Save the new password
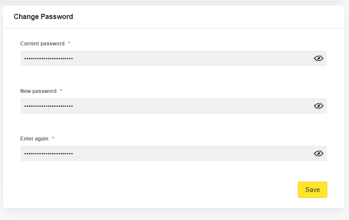The width and height of the screenshot is (349, 220). pos(313,190)
